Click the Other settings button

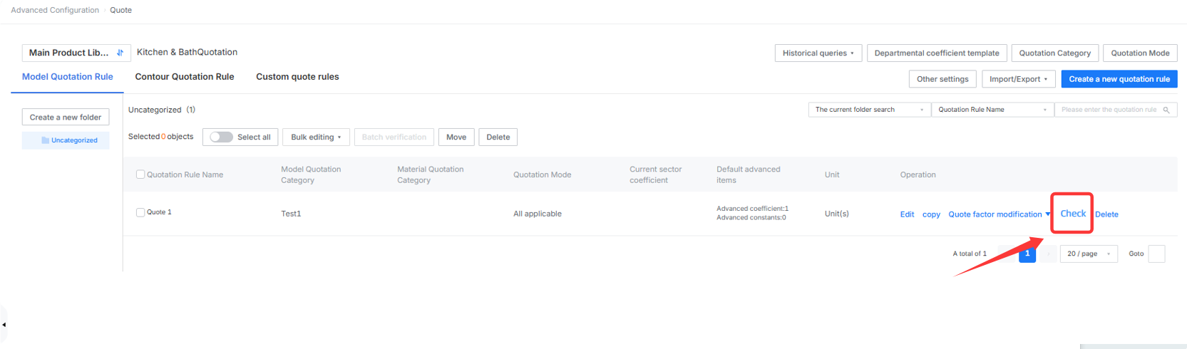(x=942, y=79)
